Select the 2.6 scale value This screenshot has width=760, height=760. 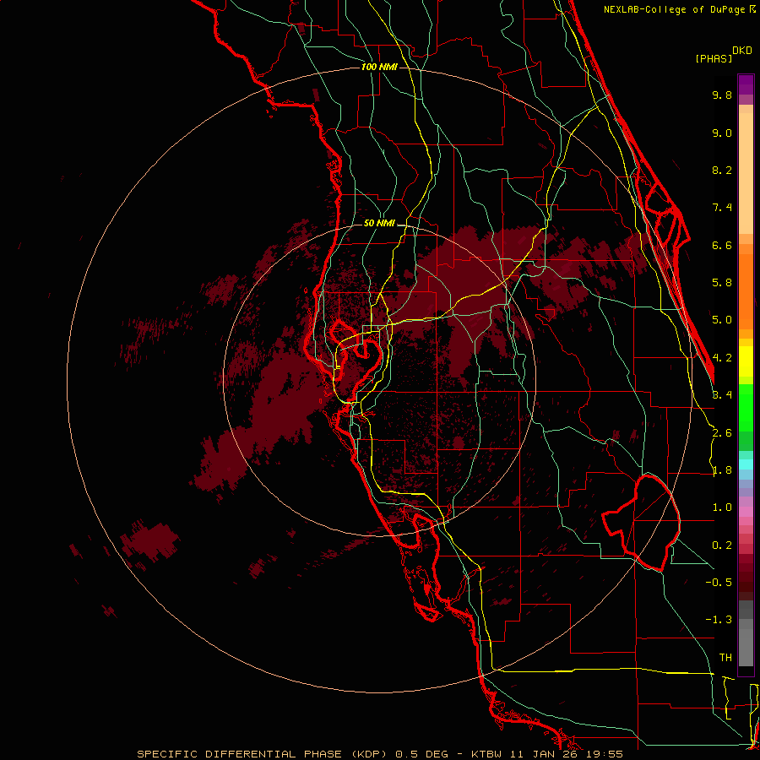tap(722, 433)
